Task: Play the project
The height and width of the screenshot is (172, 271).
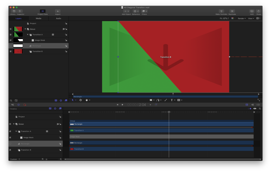Action: pos(123,105)
